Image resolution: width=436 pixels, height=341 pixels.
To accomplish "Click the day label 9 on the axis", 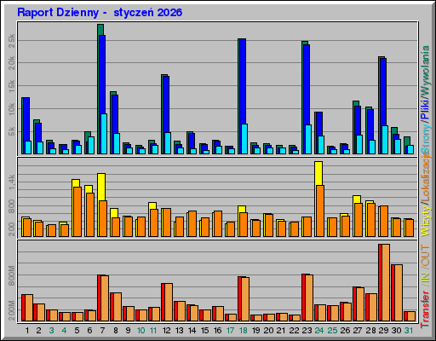I will pyautogui.click(x=129, y=331).
